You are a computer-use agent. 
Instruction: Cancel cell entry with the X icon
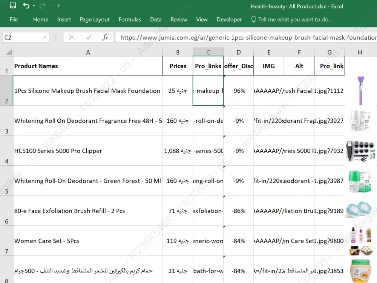[x=71, y=37]
